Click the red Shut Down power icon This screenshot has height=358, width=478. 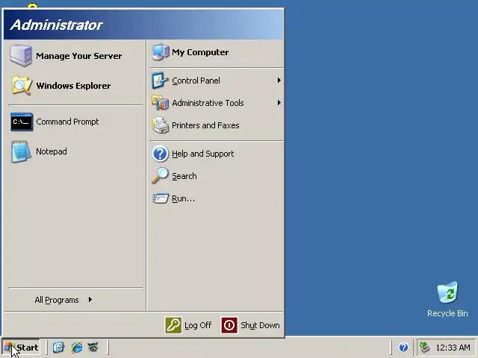[229, 325]
